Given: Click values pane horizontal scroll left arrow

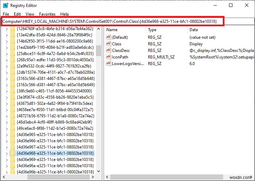Looking at the screenshot, I should [x=107, y=177].
